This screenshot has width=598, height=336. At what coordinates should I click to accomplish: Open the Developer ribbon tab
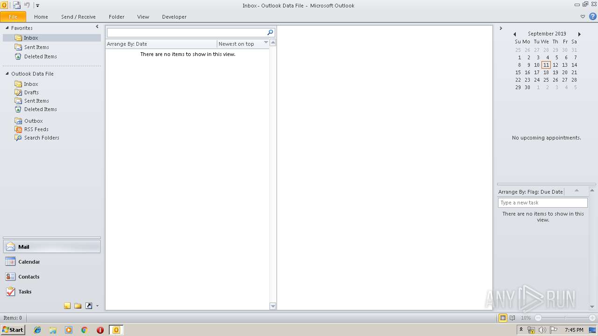tap(174, 17)
